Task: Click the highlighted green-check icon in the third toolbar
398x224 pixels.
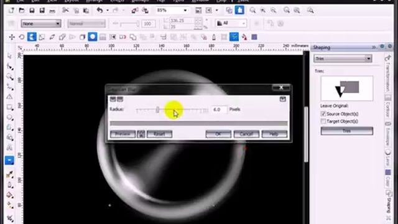Action: (x=234, y=37)
